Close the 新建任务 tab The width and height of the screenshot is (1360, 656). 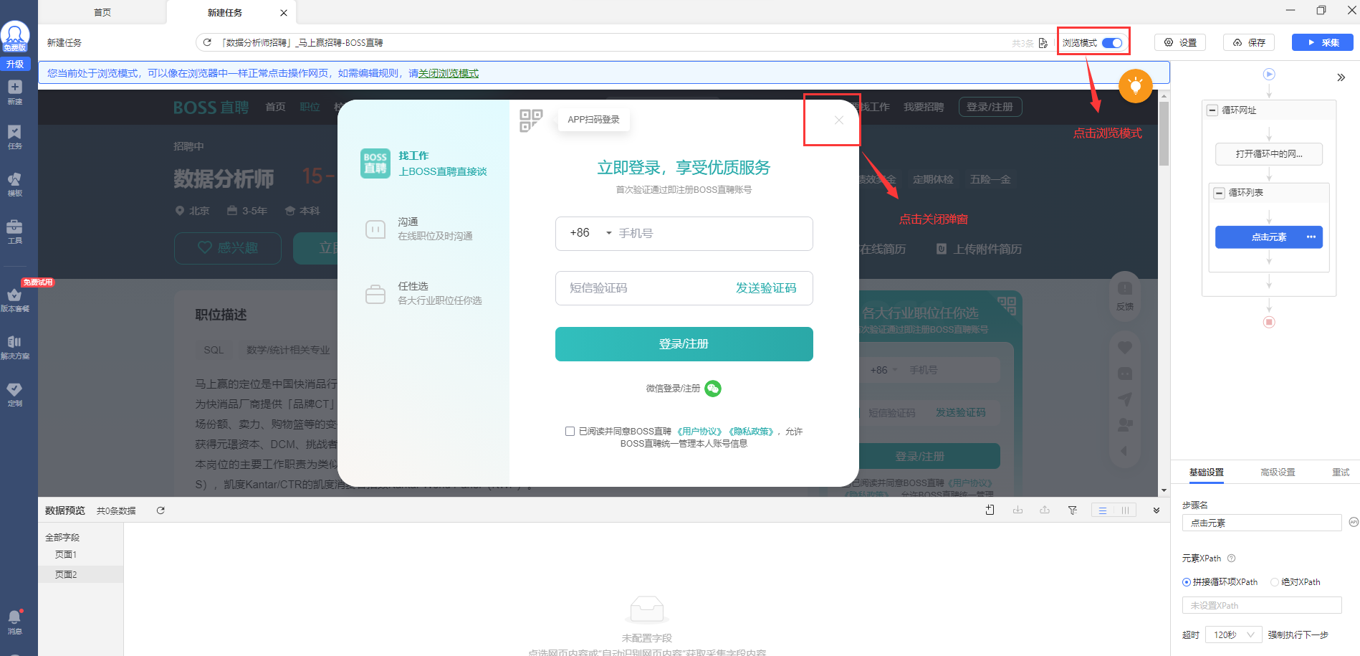pyautogui.click(x=284, y=13)
